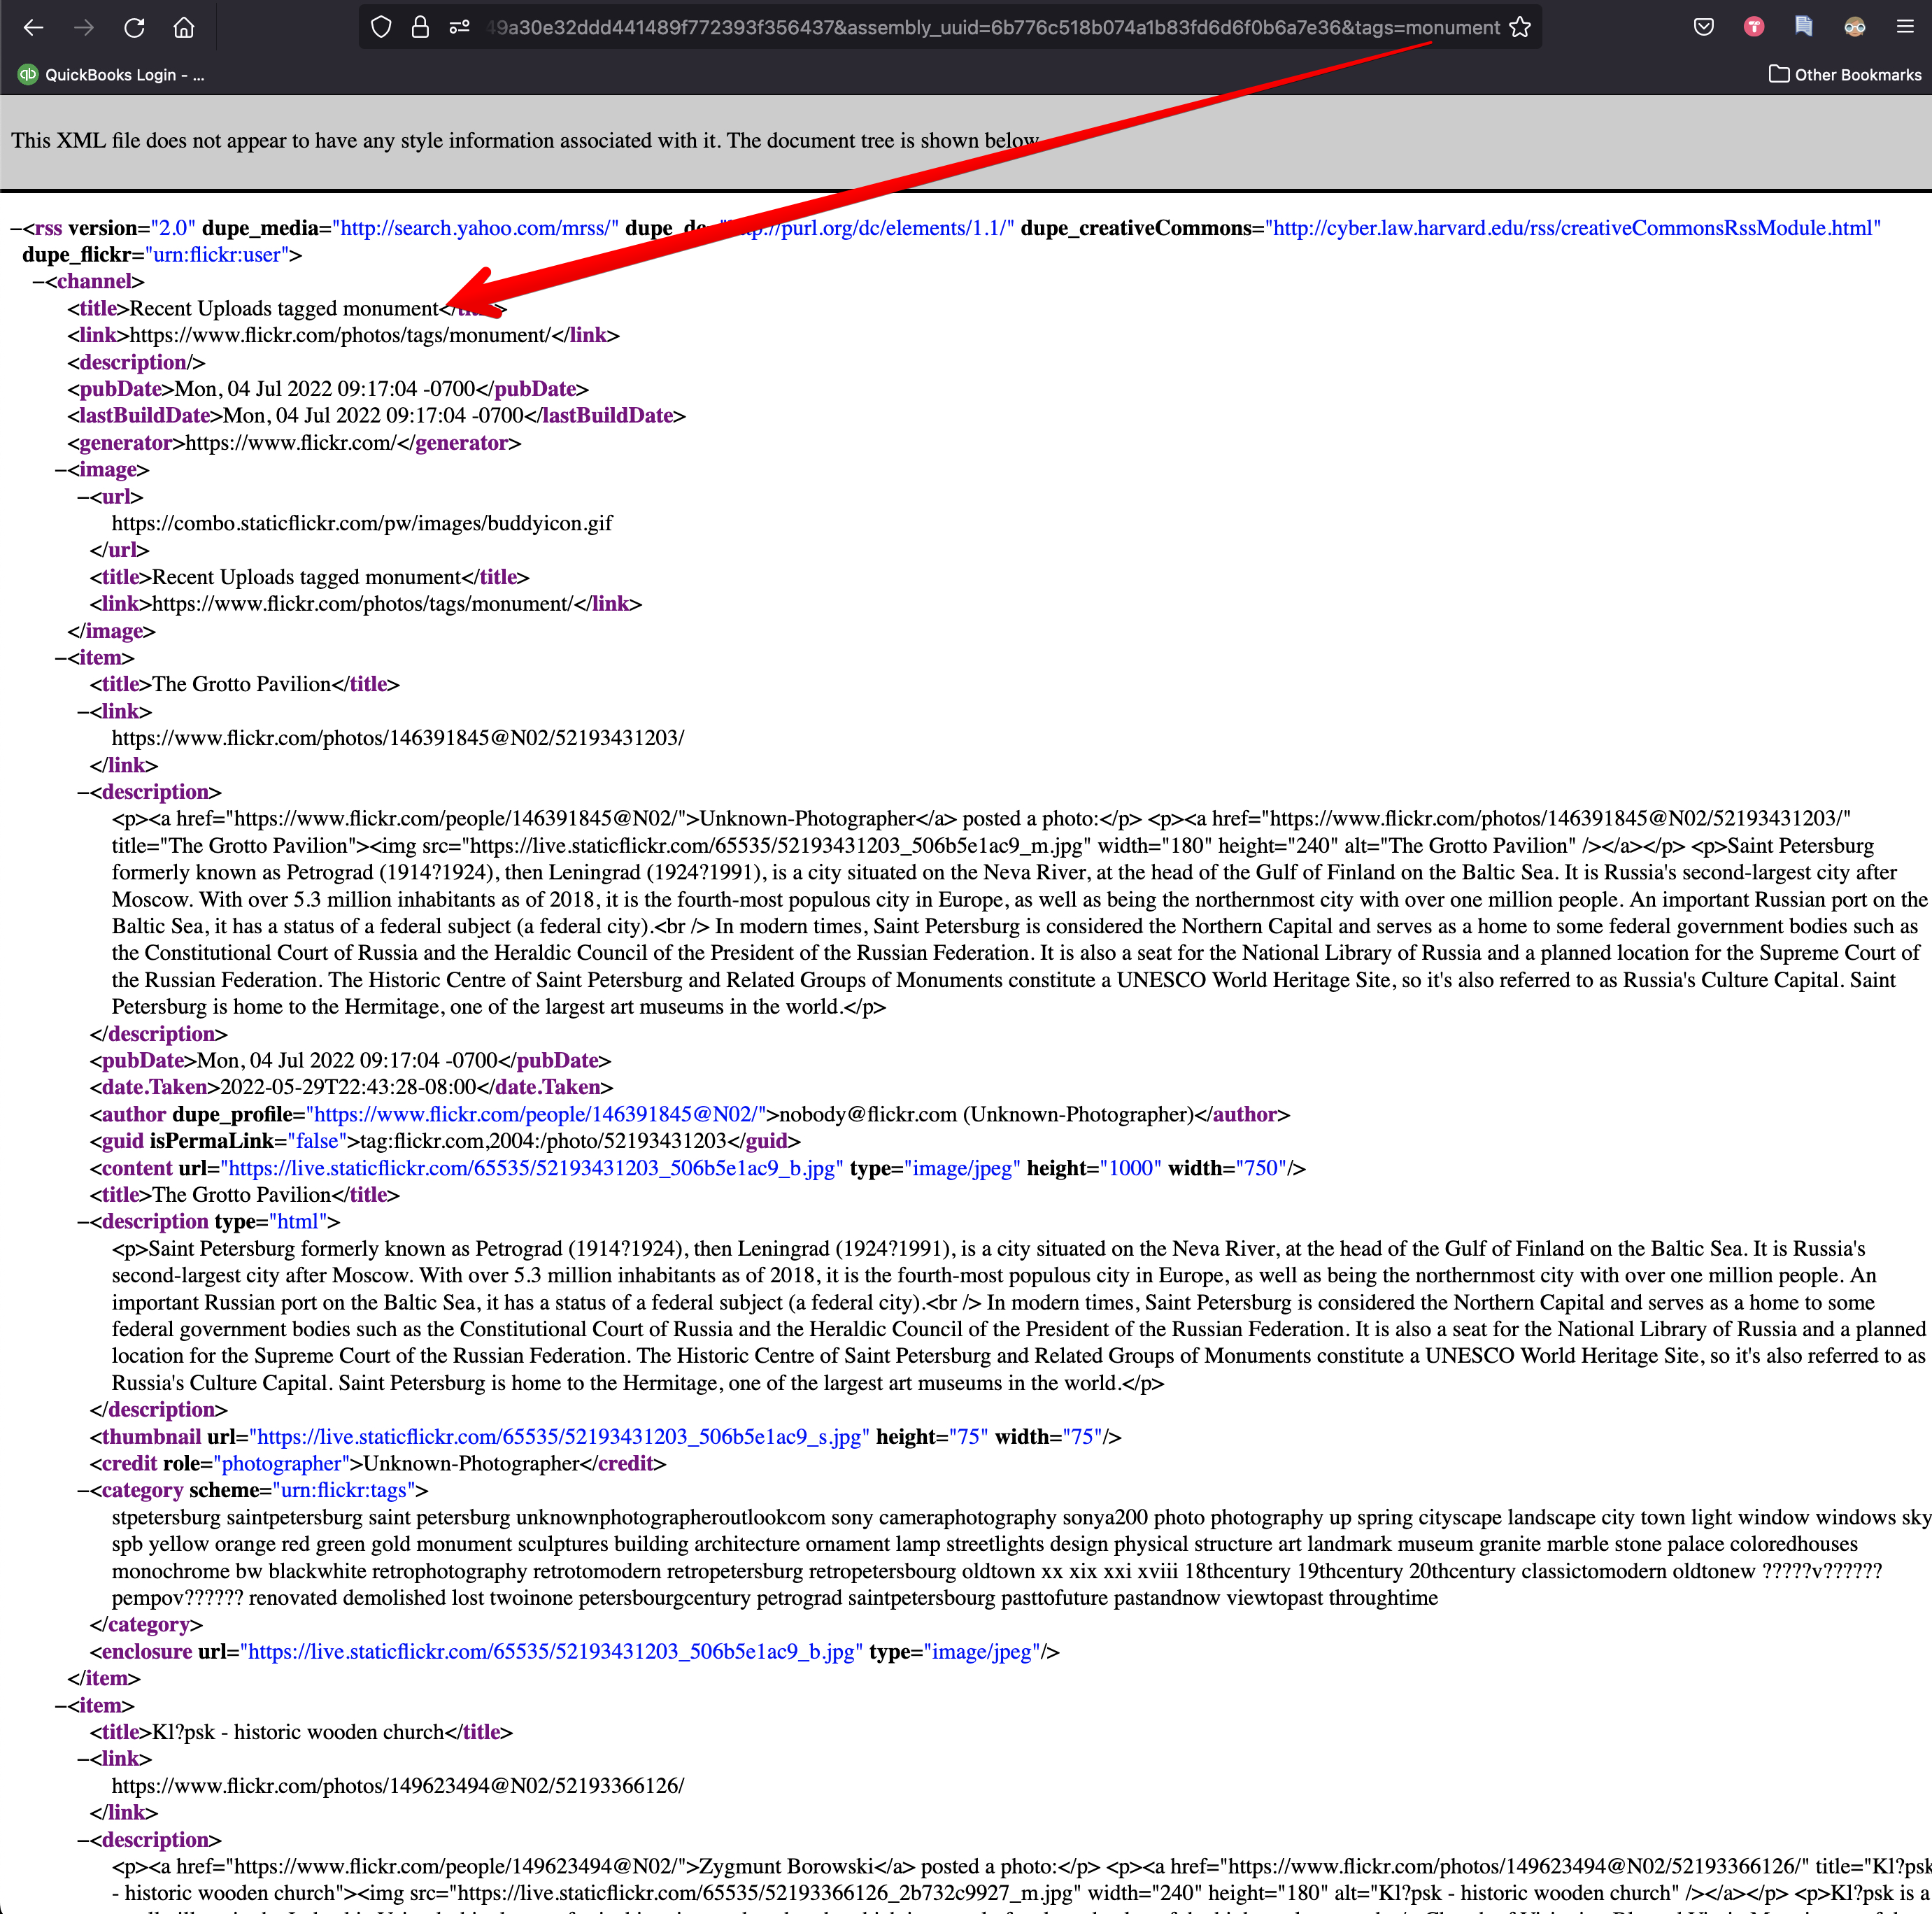The height and width of the screenshot is (1914, 1932).
Task: Open the Firefox hamburger menu
Action: point(1904,28)
